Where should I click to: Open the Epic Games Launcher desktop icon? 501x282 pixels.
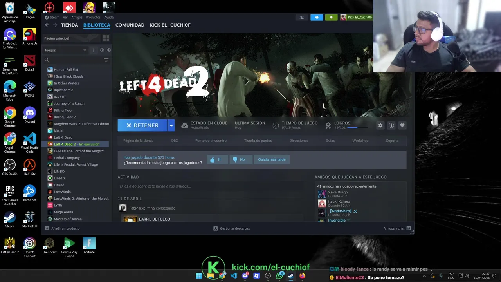point(10,196)
